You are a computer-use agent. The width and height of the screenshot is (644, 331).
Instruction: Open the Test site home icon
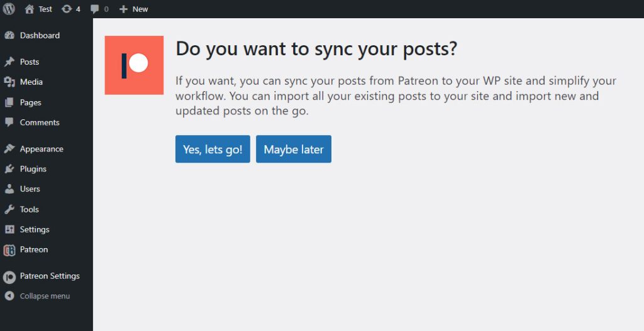29,9
